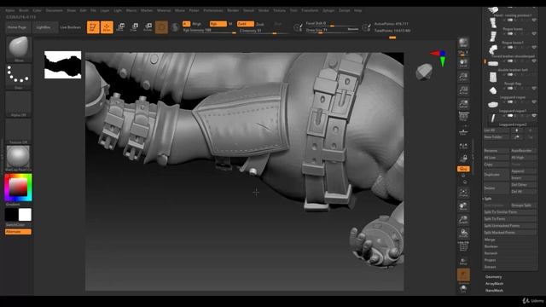Click the Duplicate subtool button
Screen dimensions: 546x307
pos(497,174)
